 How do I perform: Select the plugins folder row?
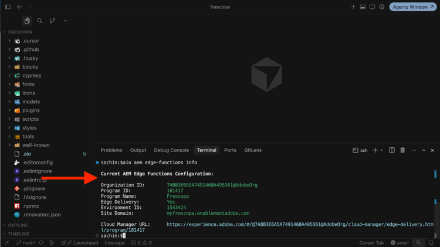click(46, 110)
